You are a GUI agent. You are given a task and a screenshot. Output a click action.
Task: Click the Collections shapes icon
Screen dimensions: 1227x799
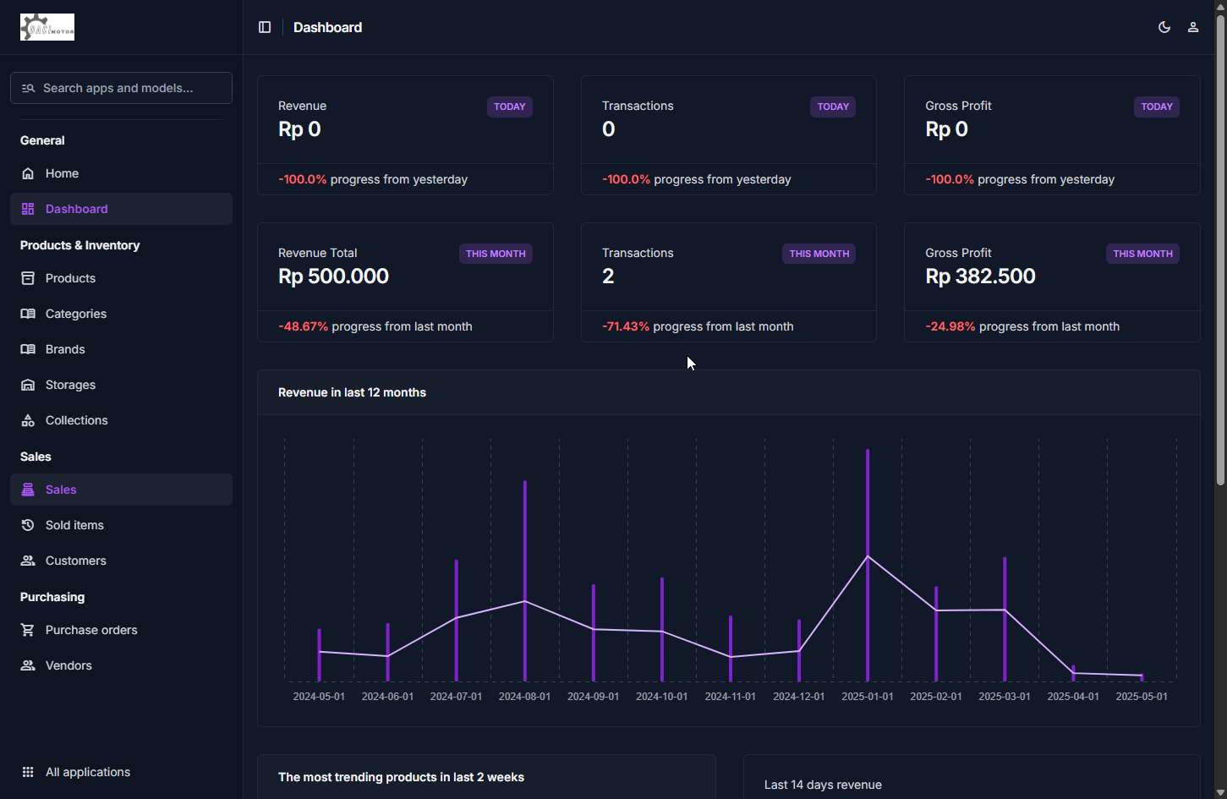[x=28, y=420]
